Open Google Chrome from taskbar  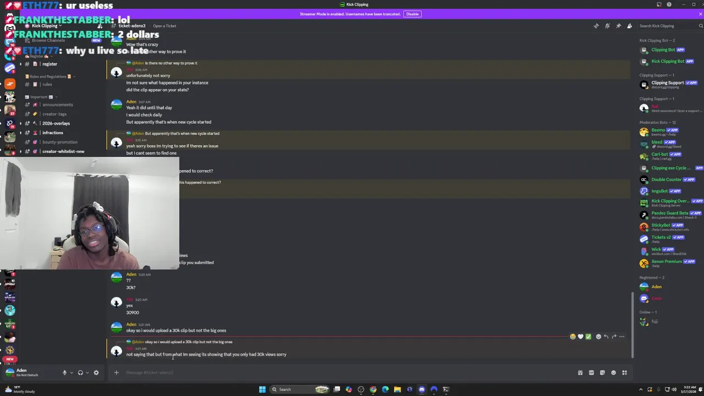click(x=373, y=389)
